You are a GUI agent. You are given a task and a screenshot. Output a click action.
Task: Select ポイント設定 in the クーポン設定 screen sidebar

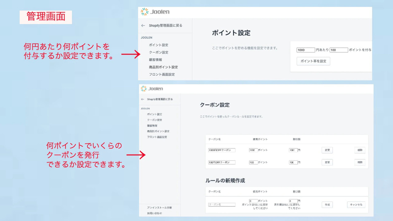[x=154, y=114]
